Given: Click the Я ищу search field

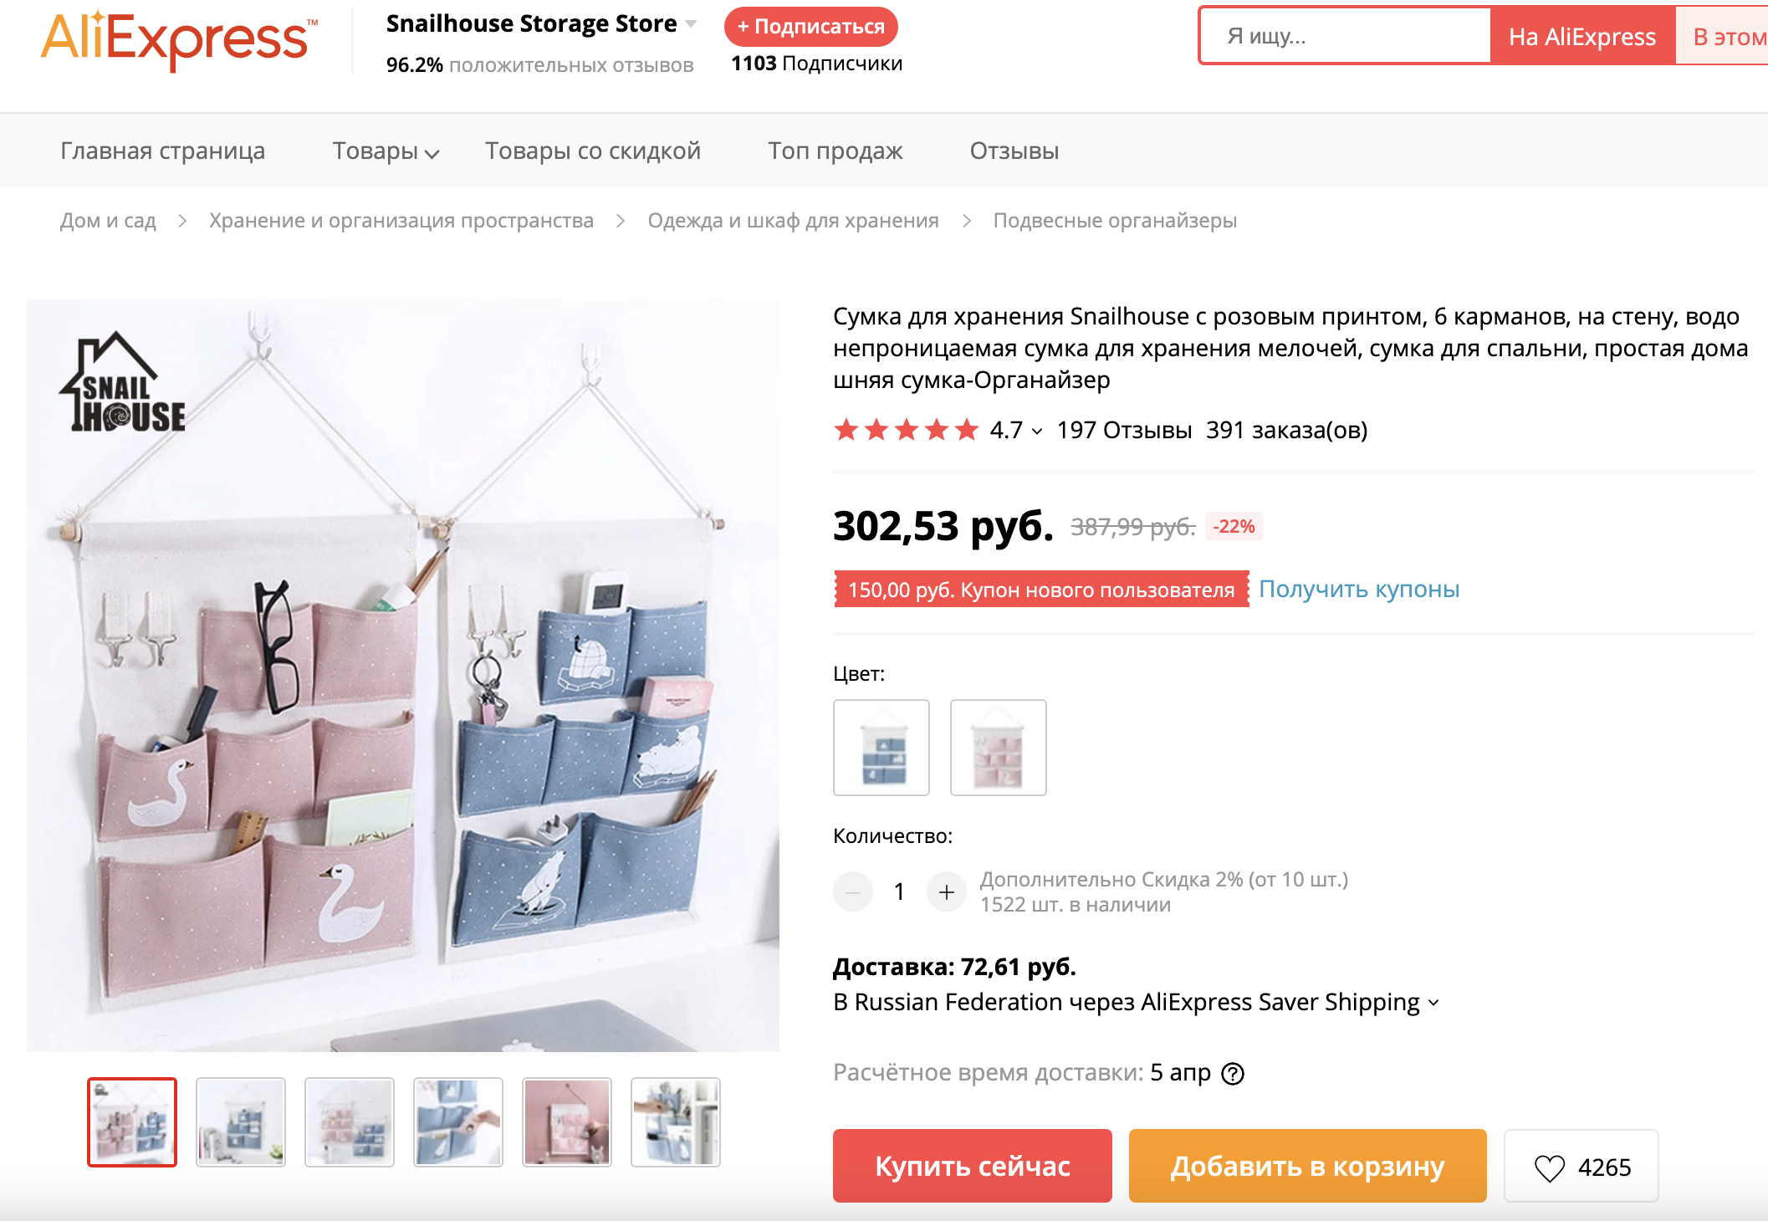Looking at the screenshot, I should 1346,37.
